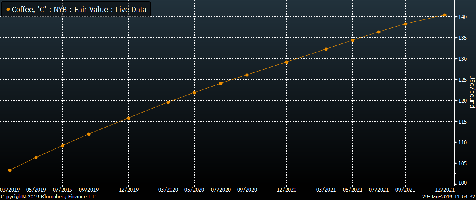Click the 03/2020 x-axis label
This screenshot has width=476, height=200.
168,190
